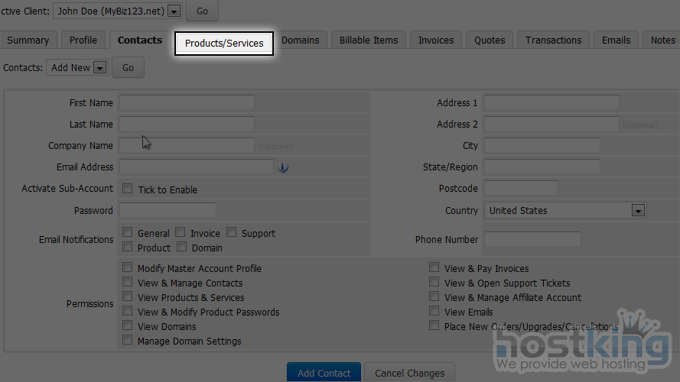Image resolution: width=680 pixels, height=382 pixels.
Task: Select the Summary tab
Action: [28, 40]
